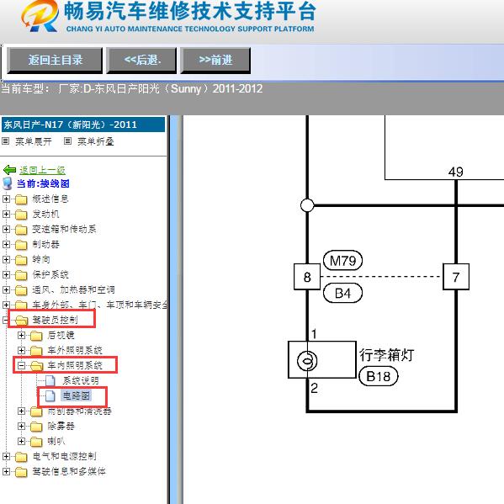Viewport: 504px width, 504px height.
Task: Open the 系统说明 page
Action: (x=81, y=380)
